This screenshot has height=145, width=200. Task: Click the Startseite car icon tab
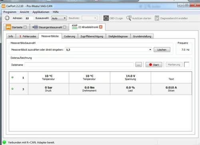[x=8, y=27]
